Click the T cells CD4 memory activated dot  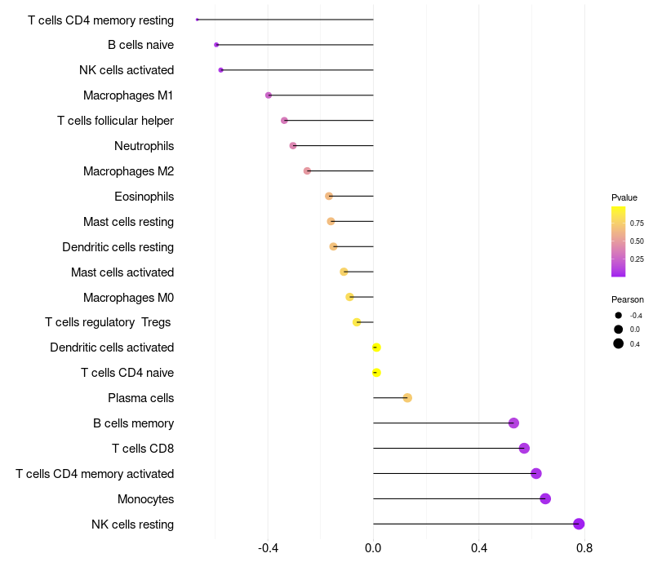[536, 473]
